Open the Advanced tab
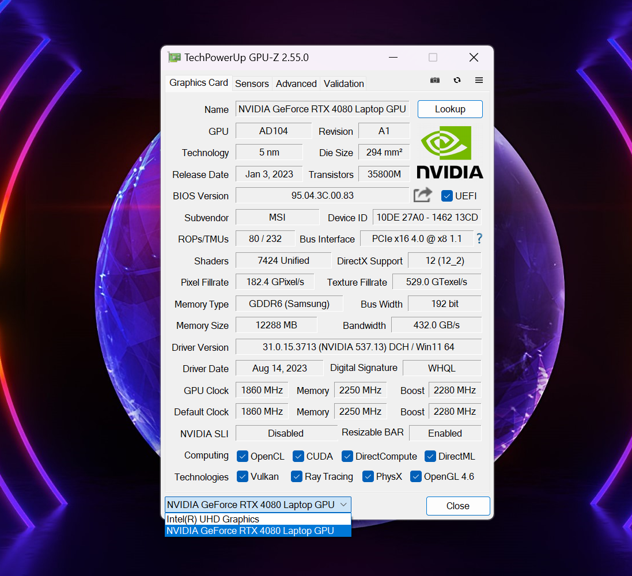The image size is (632, 576). coord(296,84)
